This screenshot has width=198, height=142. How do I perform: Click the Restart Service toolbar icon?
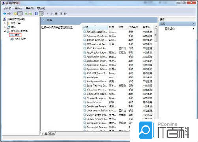point(65,13)
